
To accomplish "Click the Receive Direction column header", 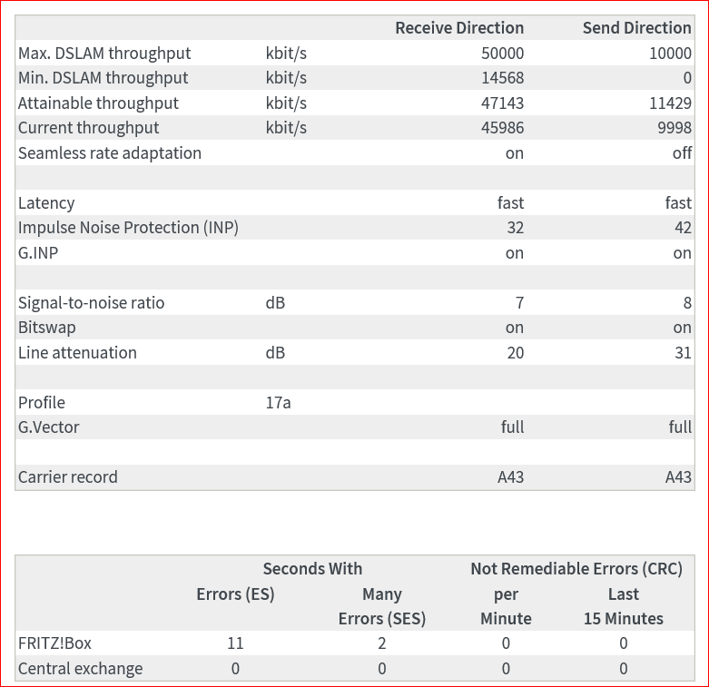I will [459, 28].
